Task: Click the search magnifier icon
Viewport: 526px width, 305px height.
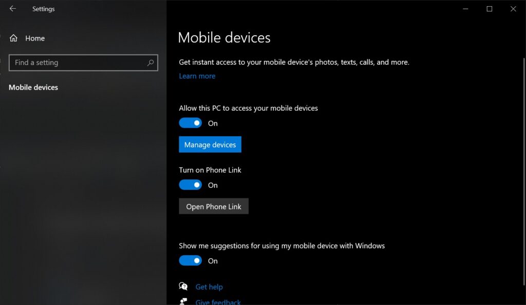Action: point(149,63)
